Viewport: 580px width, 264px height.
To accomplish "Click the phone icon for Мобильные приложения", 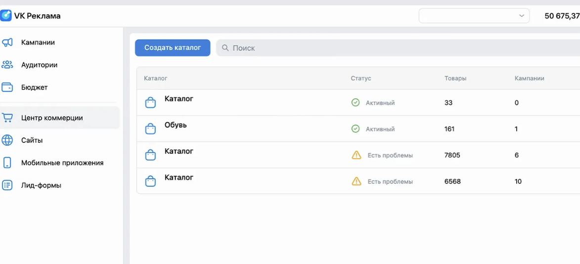I will coord(7,163).
